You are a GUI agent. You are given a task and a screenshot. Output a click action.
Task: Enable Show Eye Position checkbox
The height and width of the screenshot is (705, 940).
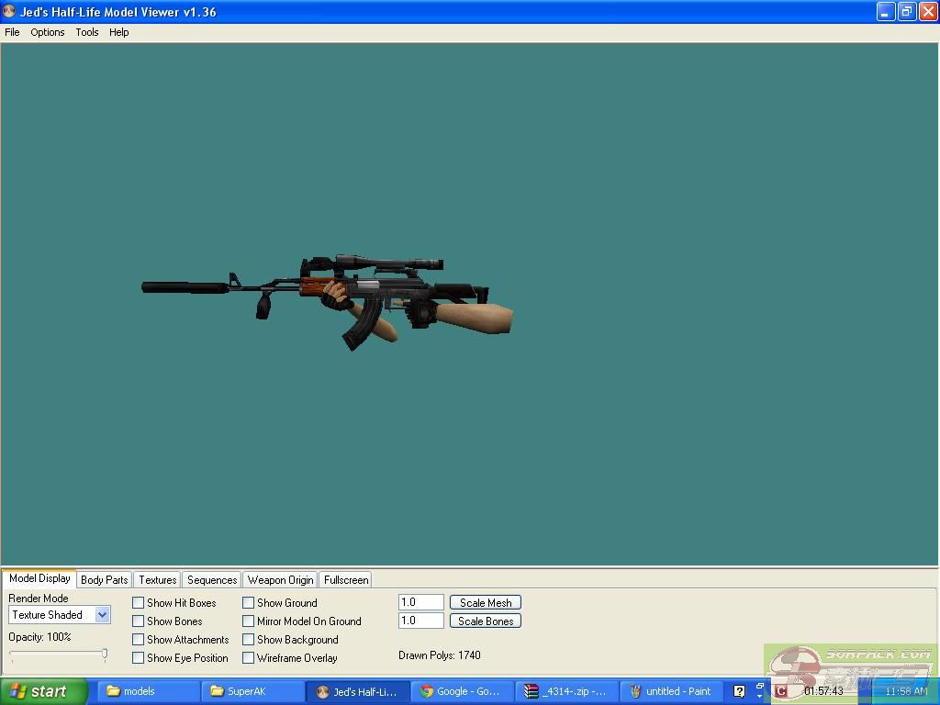(138, 658)
